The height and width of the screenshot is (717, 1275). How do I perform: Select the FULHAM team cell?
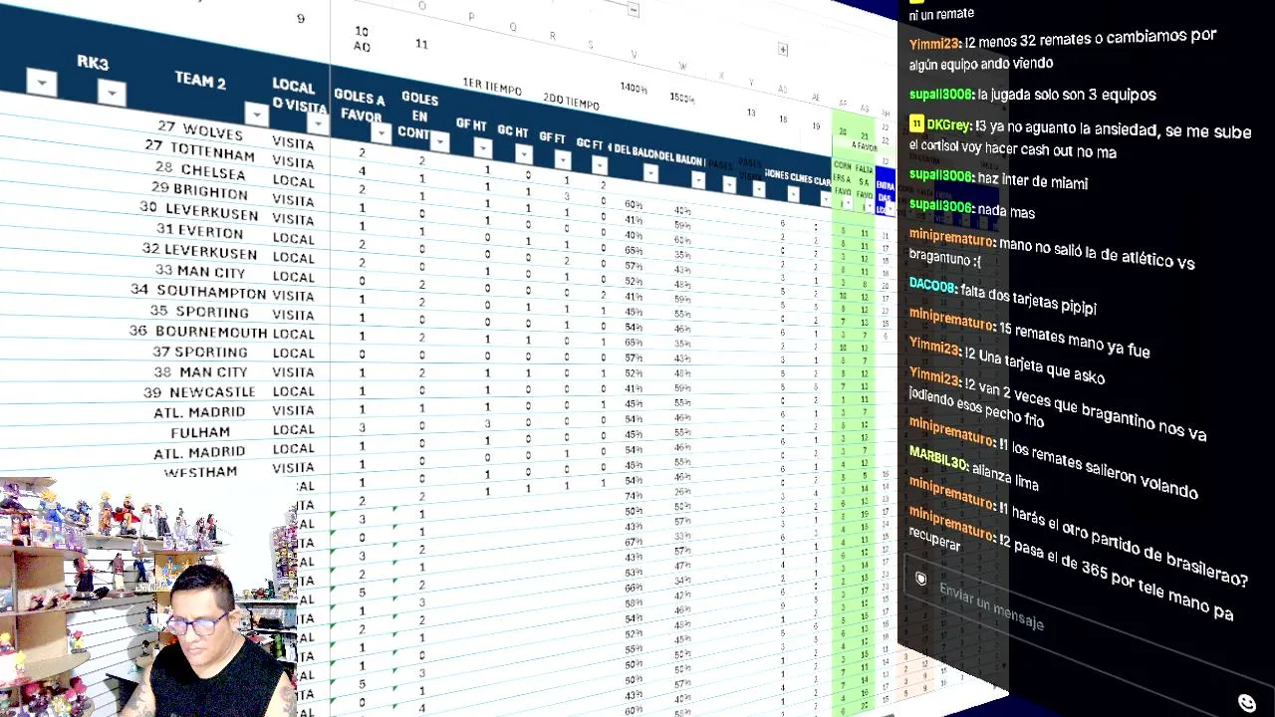point(200,432)
